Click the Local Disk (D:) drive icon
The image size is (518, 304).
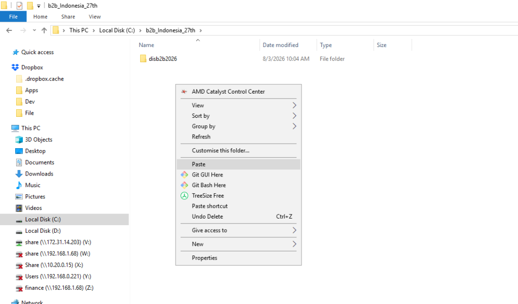pyautogui.click(x=19, y=231)
